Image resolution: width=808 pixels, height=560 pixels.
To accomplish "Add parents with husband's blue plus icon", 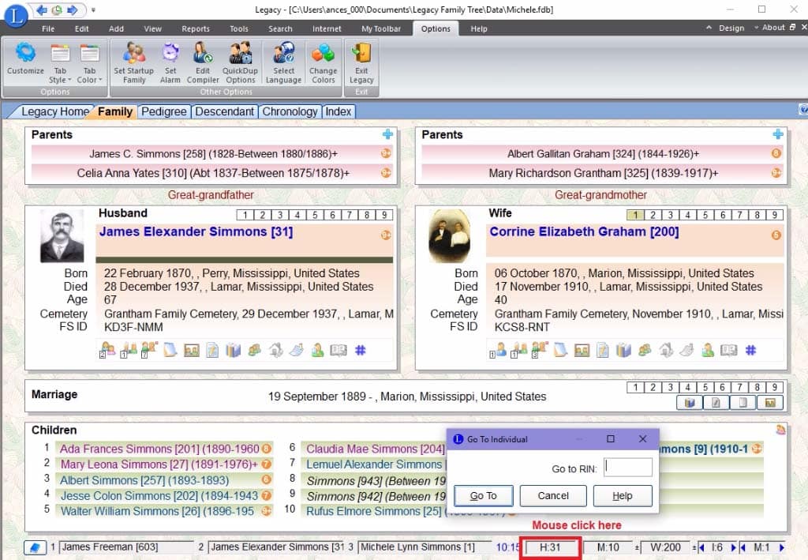I will [387, 134].
